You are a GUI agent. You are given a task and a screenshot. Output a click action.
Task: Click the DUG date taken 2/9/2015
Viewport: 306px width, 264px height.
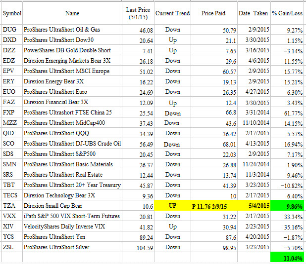(x=254, y=30)
